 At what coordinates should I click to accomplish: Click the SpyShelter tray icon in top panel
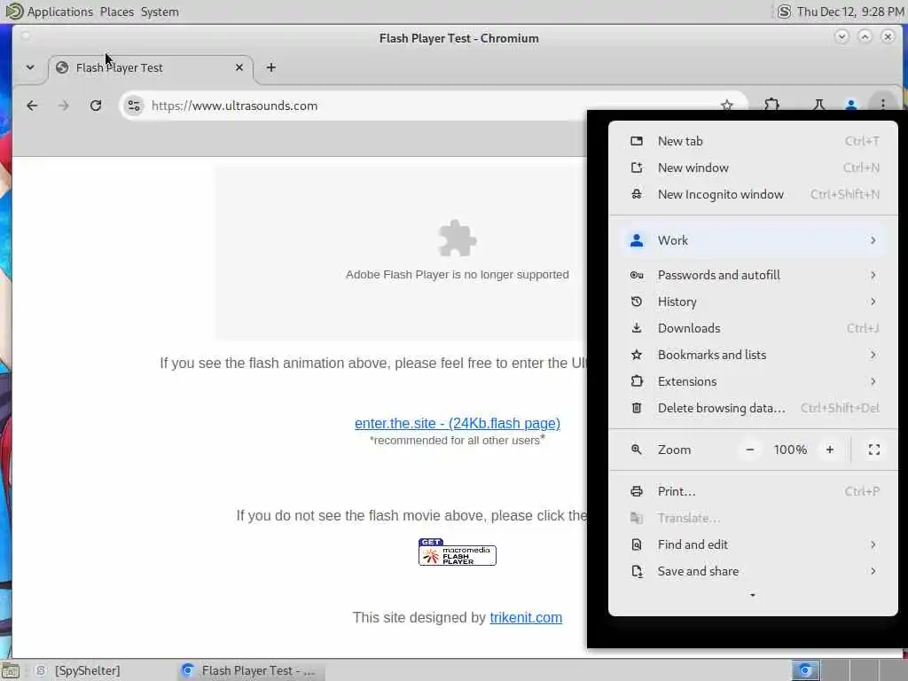pos(784,12)
